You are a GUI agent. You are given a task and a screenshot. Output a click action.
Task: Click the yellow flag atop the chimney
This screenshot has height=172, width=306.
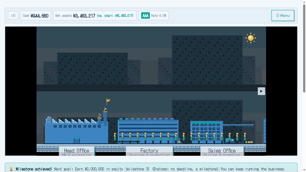[x=108, y=100]
